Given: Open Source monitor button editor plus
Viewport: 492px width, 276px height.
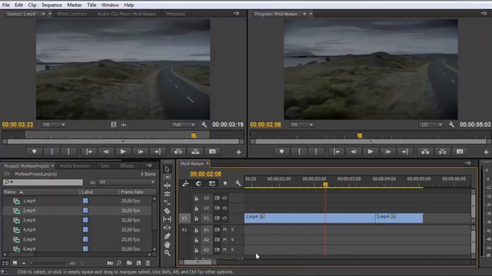Looking at the screenshot, I should [x=239, y=152].
